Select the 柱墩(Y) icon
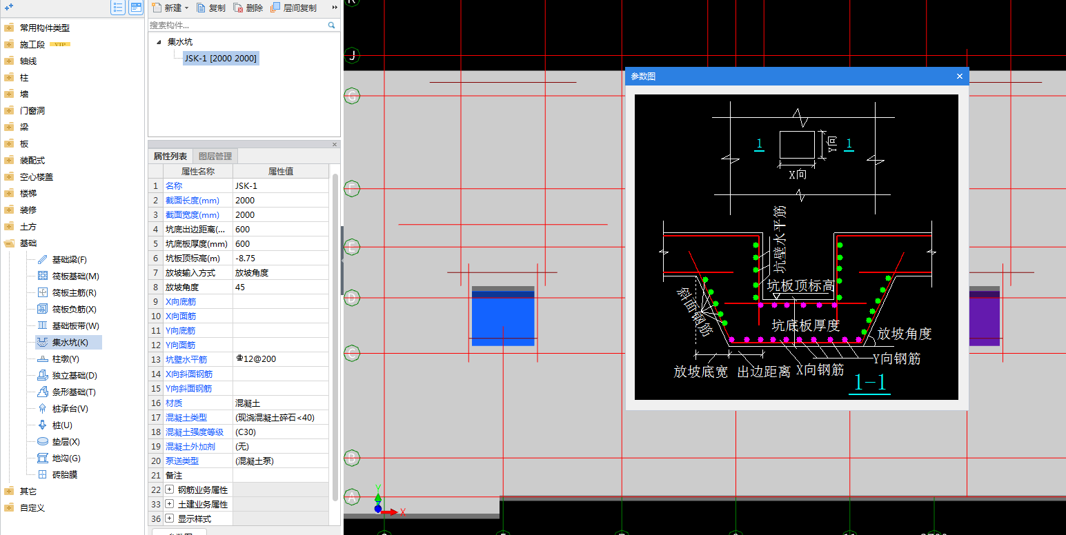The image size is (1066, 535). pyautogui.click(x=43, y=359)
